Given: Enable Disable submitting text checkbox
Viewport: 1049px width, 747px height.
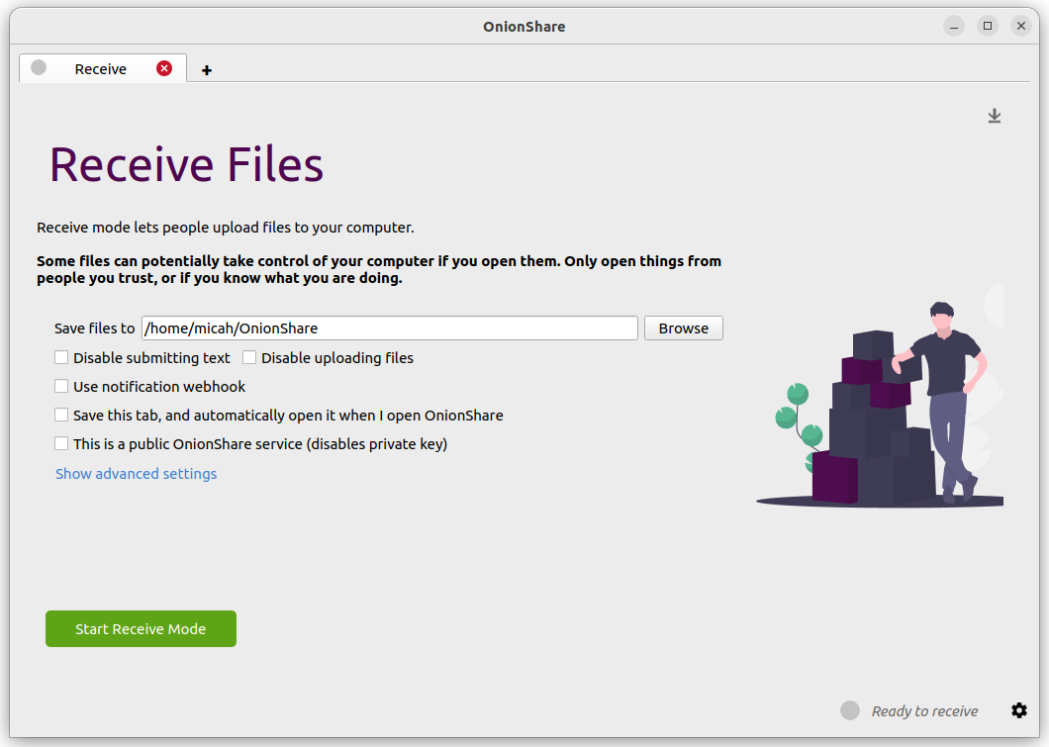Looking at the screenshot, I should pyautogui.click(x=61, y=358).
